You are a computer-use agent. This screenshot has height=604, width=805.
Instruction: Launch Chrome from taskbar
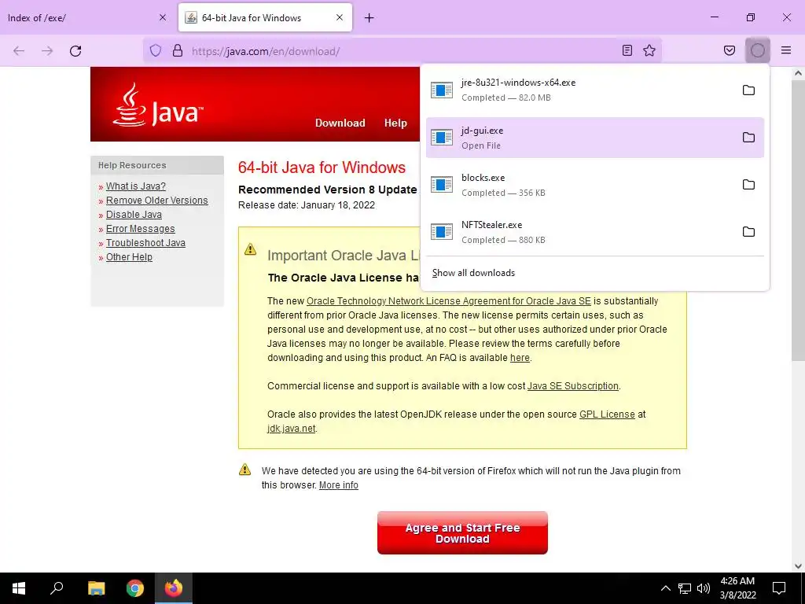[135, 588]
